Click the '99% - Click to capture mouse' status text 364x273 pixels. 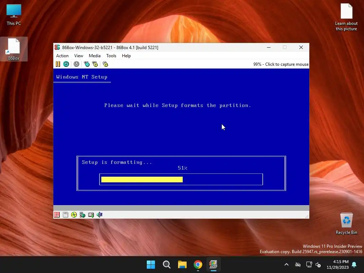(x=281, y=64)
